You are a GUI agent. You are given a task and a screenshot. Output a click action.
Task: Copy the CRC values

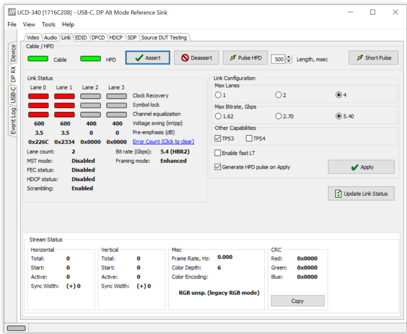297,301
